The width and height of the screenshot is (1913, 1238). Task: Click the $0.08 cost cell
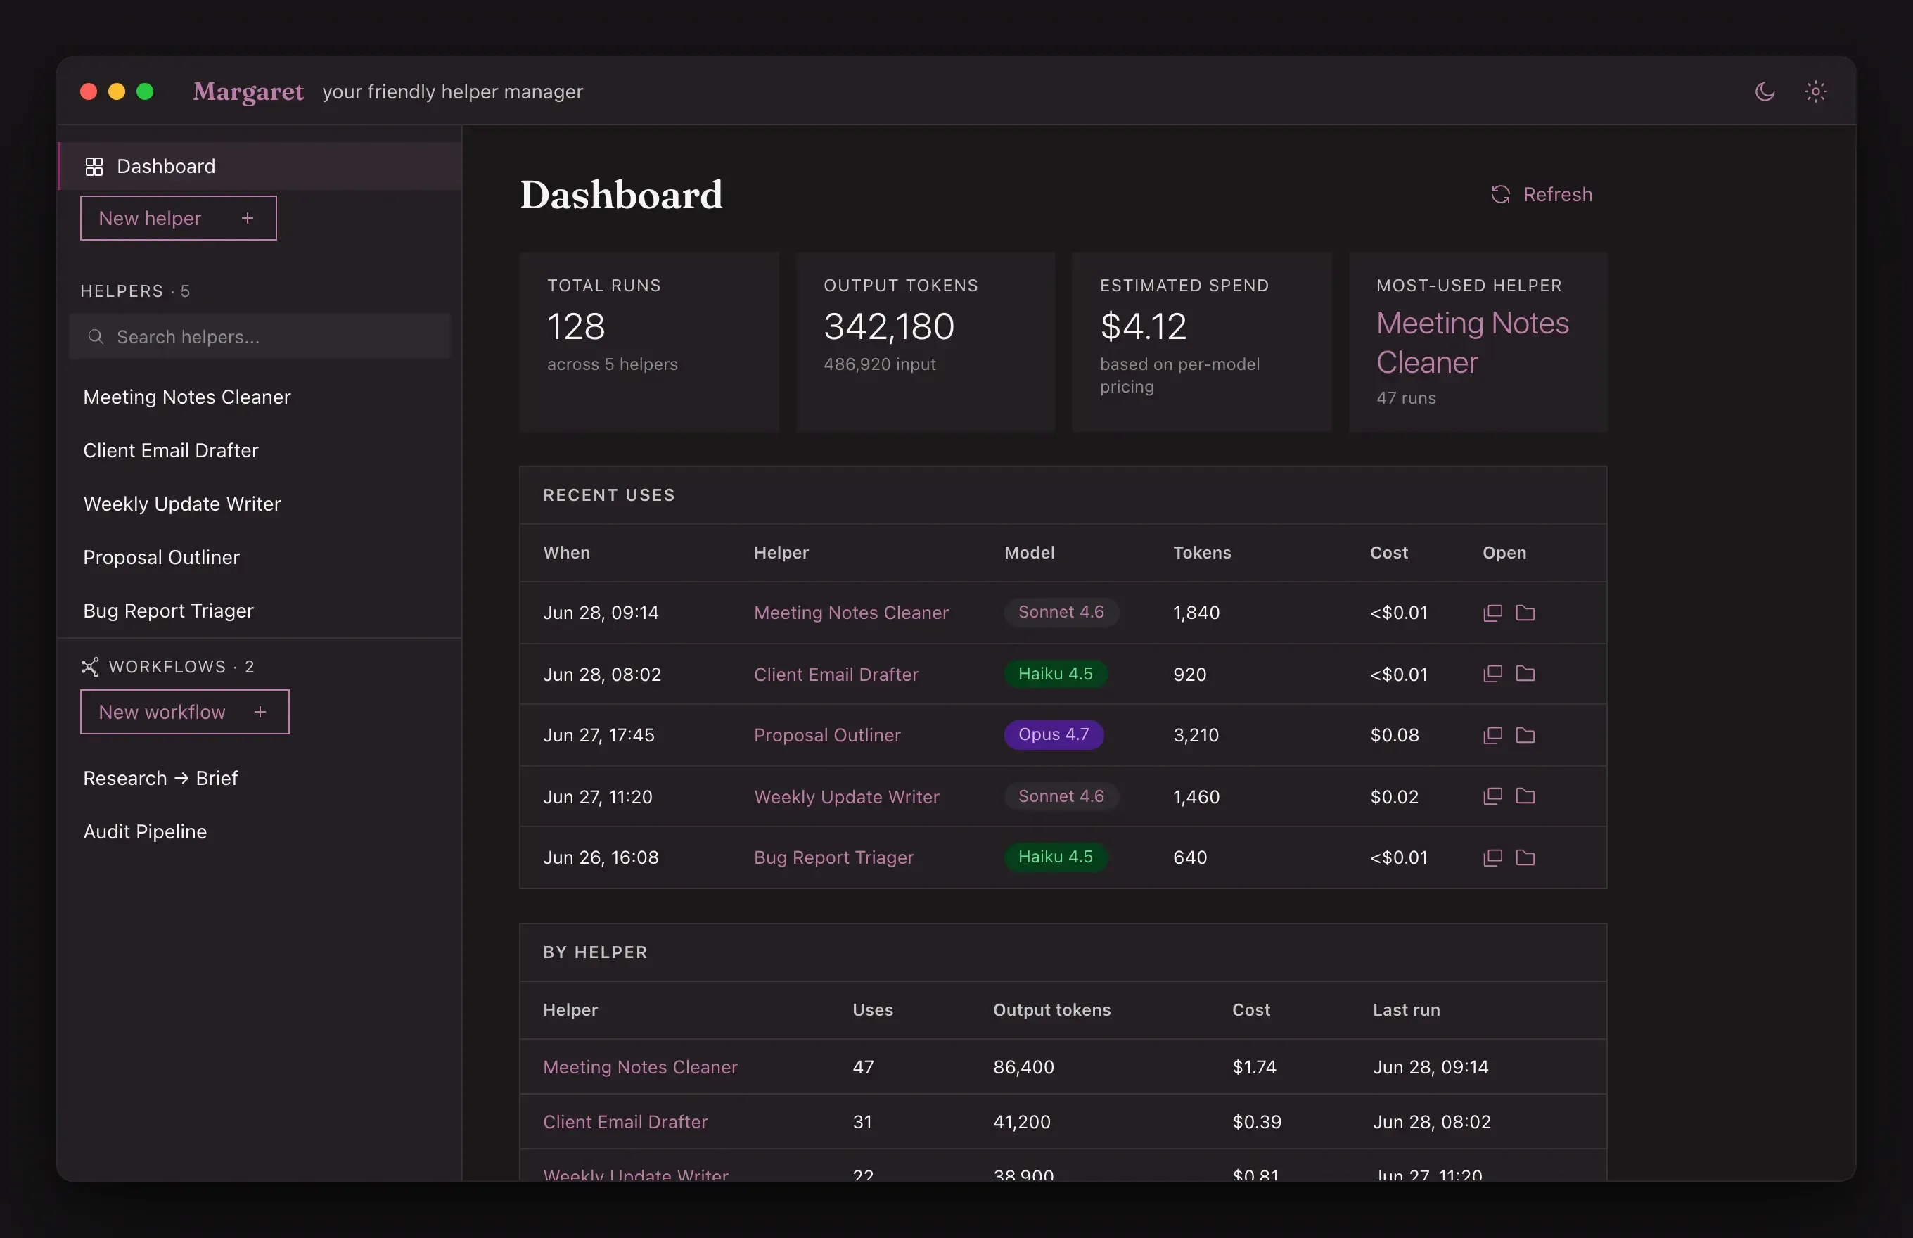[1394, 735]
